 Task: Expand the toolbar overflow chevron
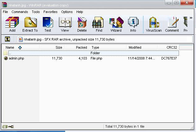coord(191,18)
